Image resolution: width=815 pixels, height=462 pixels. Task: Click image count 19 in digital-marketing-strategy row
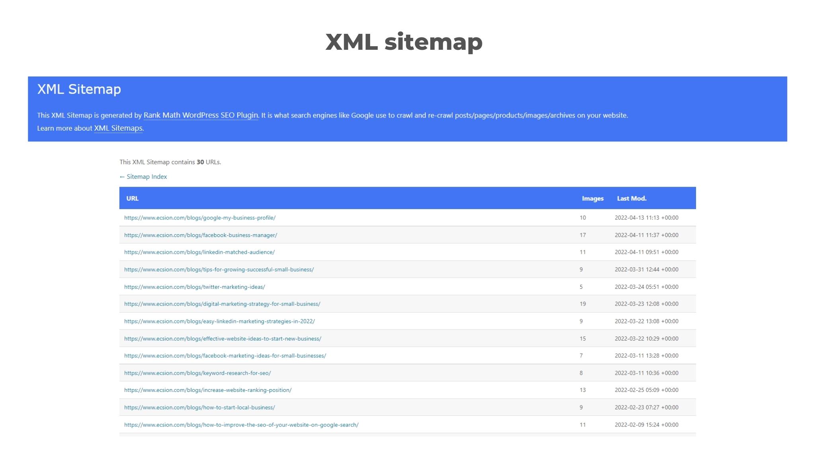coord(583,304)
